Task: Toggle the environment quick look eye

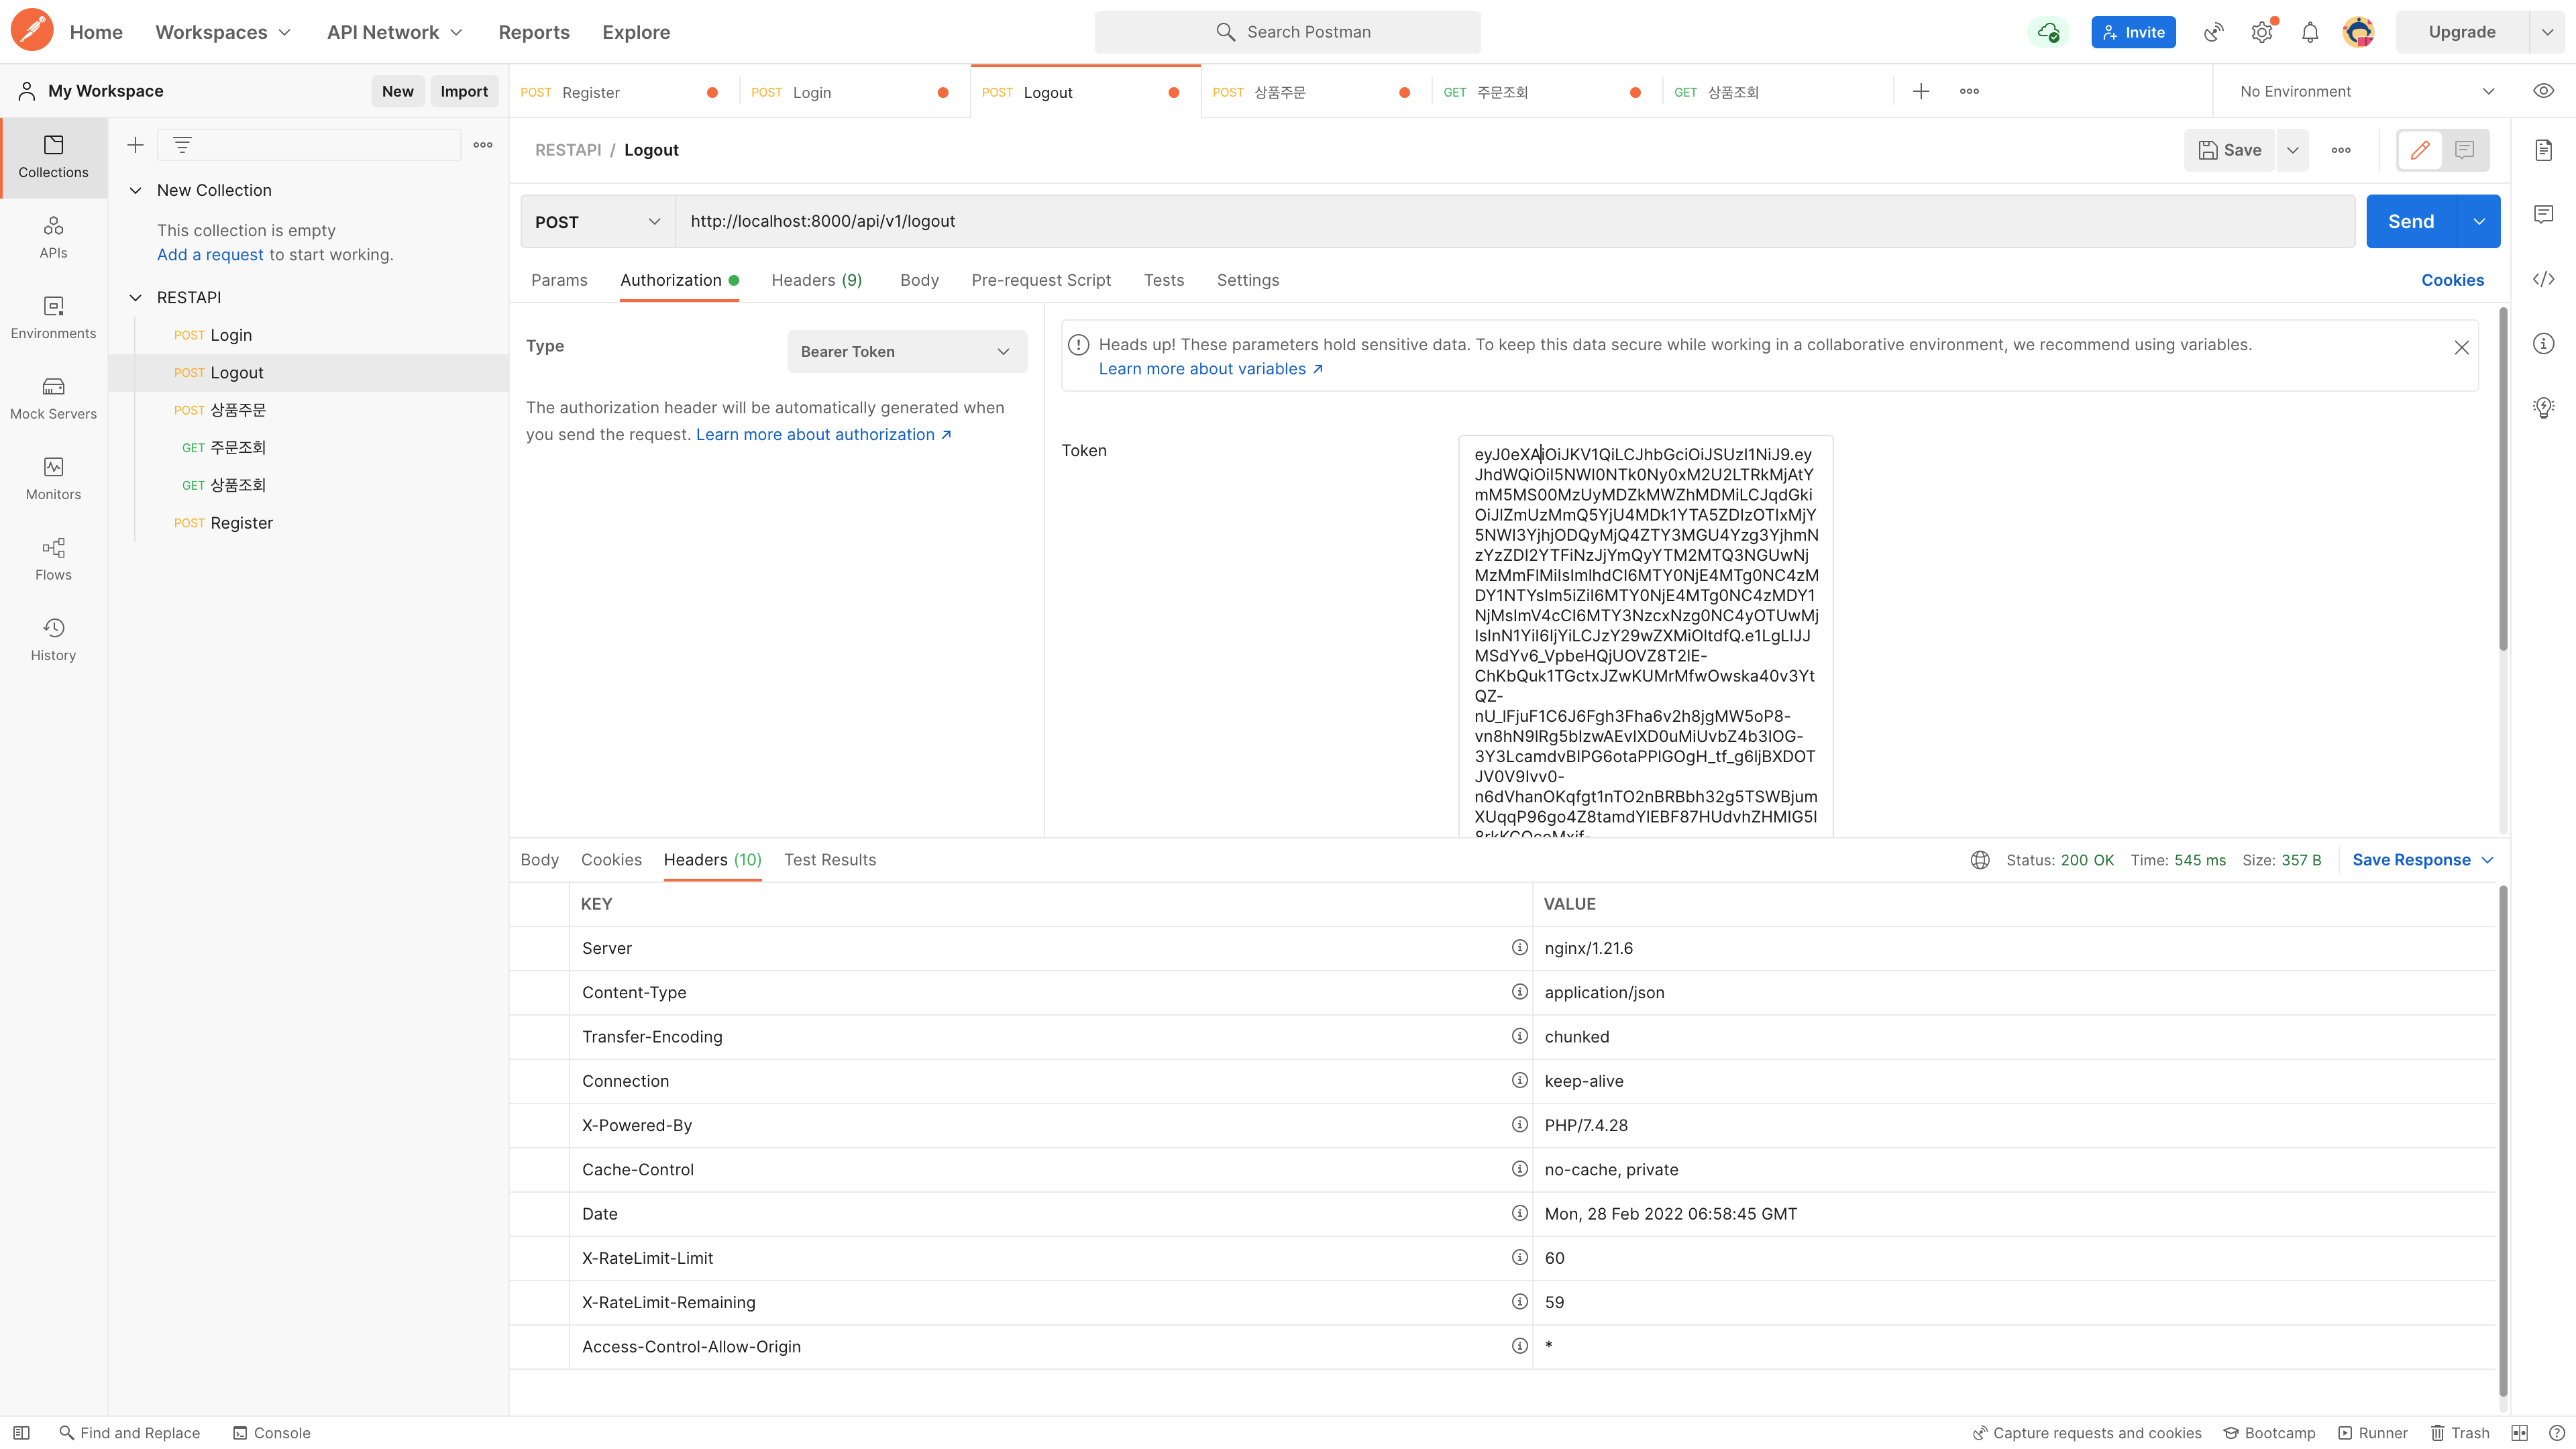Action: (x=2543, y=91)
